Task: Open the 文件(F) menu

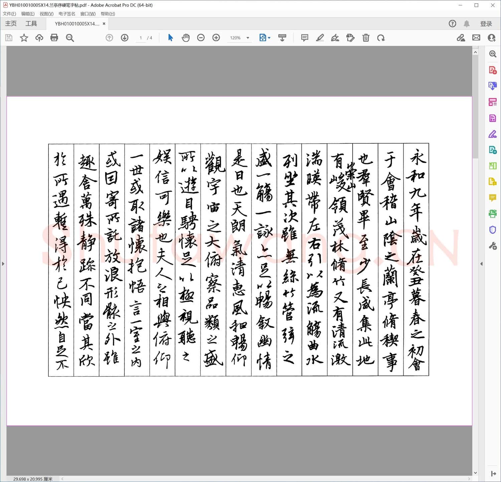Action: tap(9, 14)
